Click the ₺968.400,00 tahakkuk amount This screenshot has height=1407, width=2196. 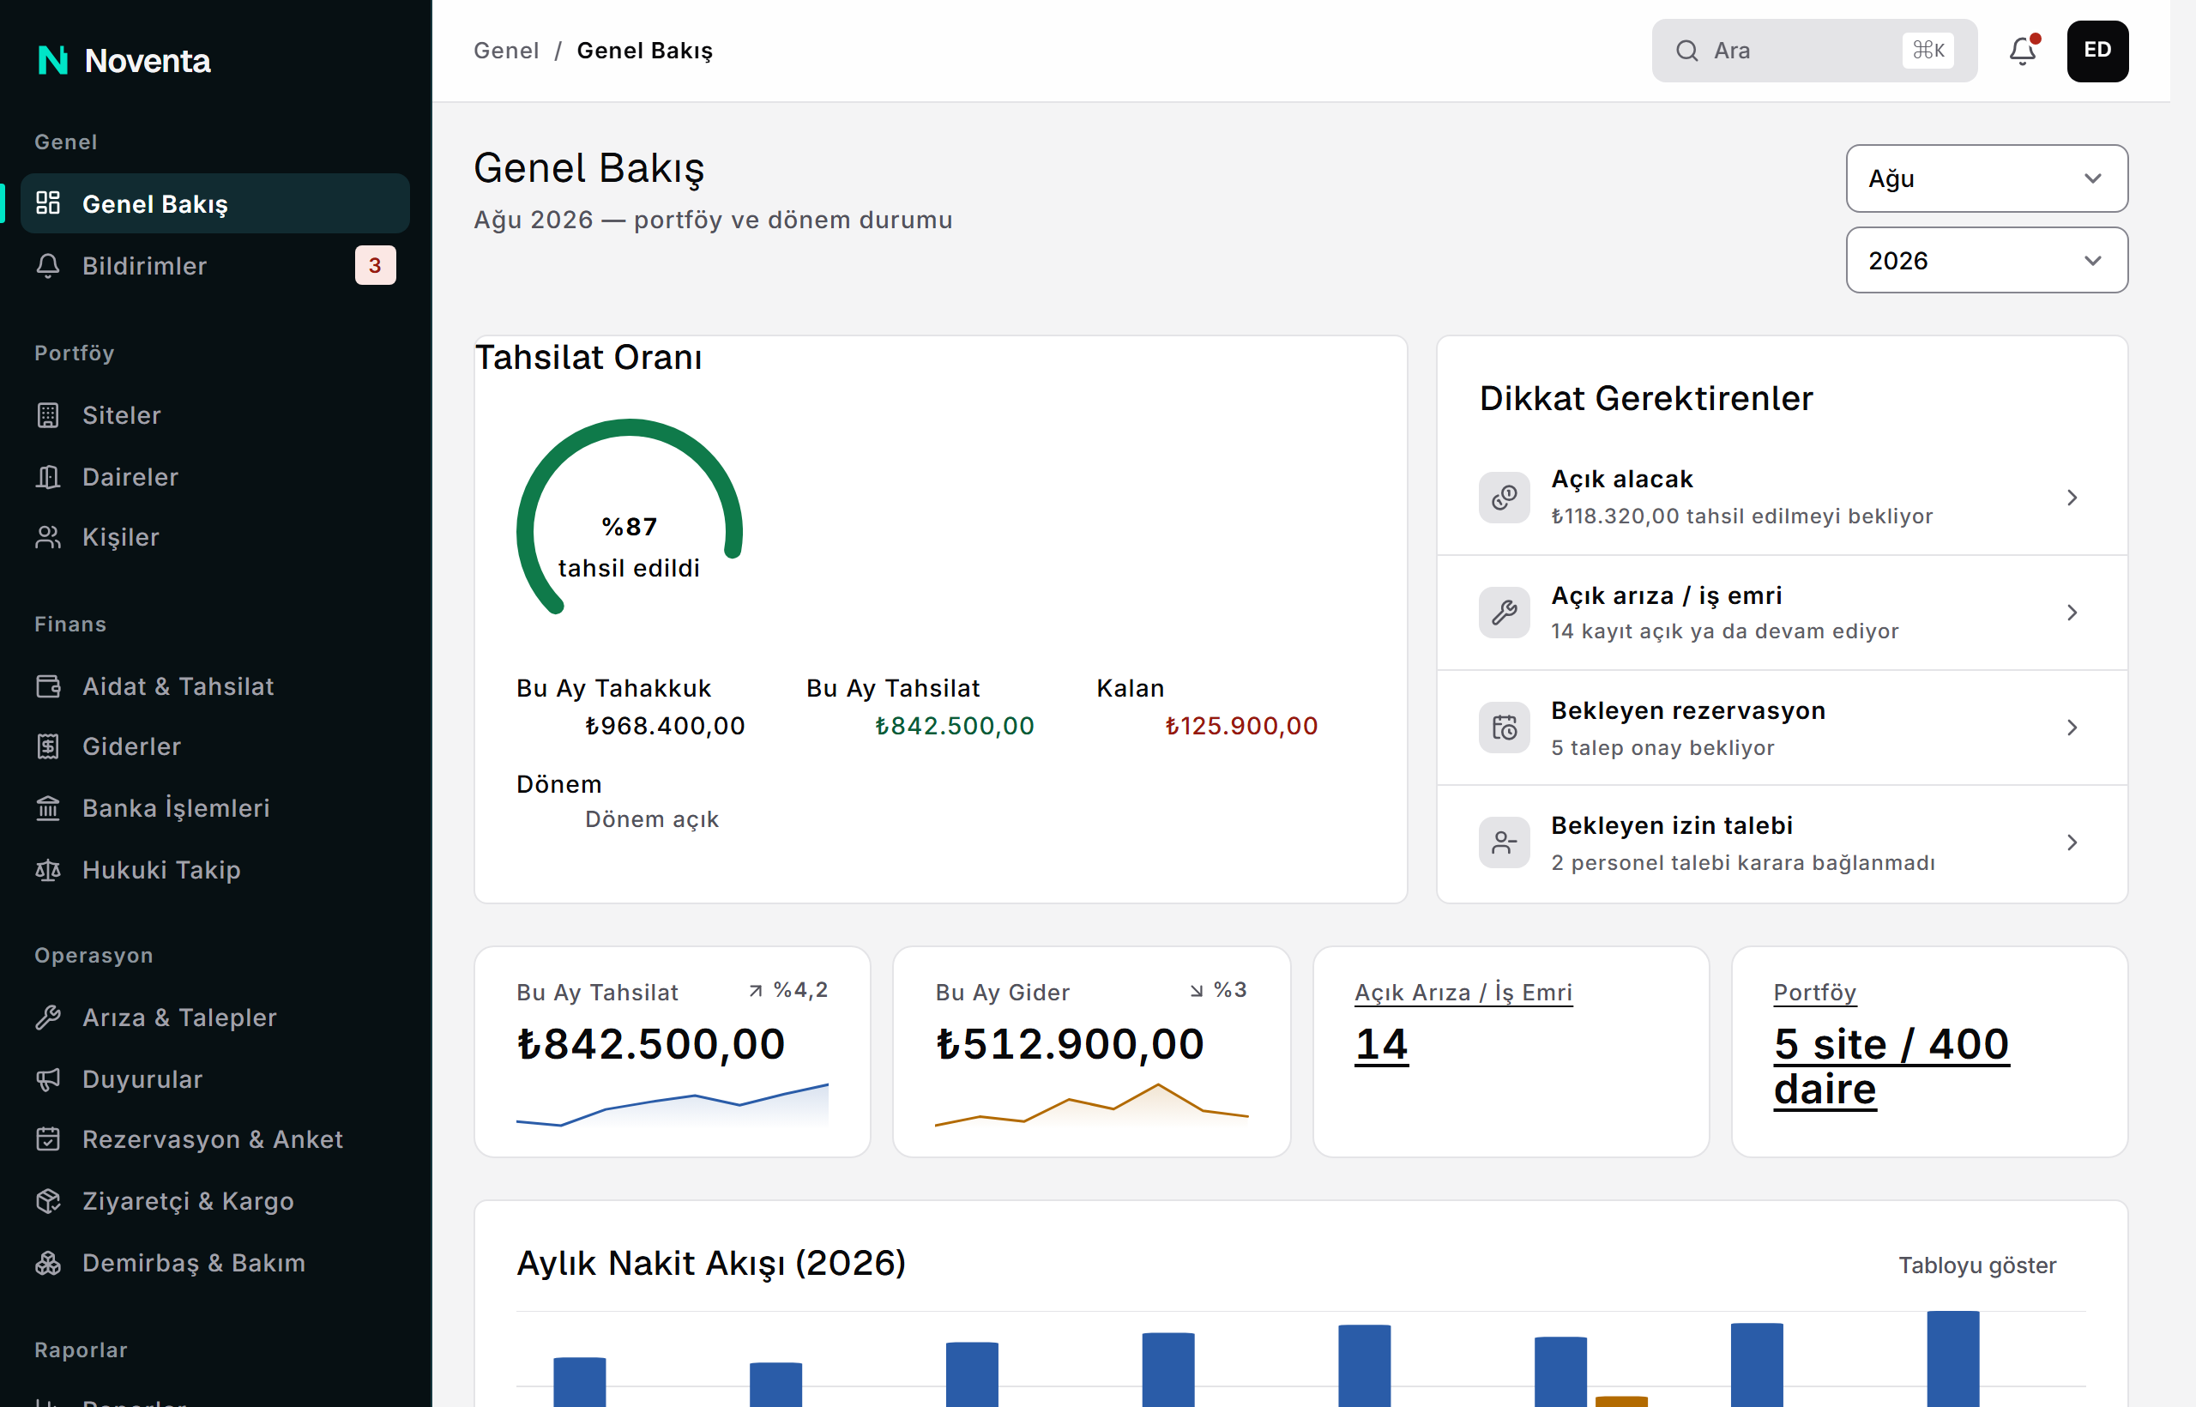tap(665, 726)
